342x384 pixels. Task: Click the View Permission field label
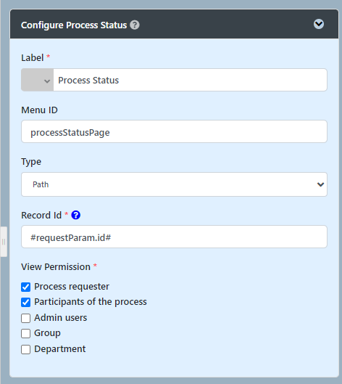click(56, 266)
